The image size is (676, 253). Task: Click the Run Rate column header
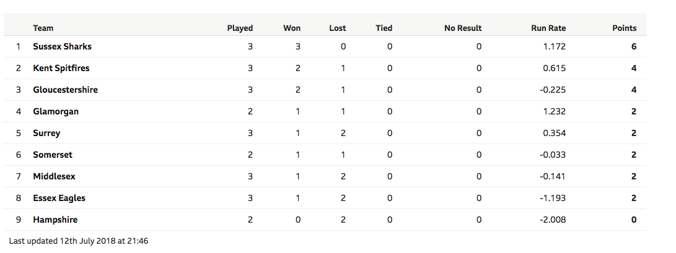[x=548, y=28]
